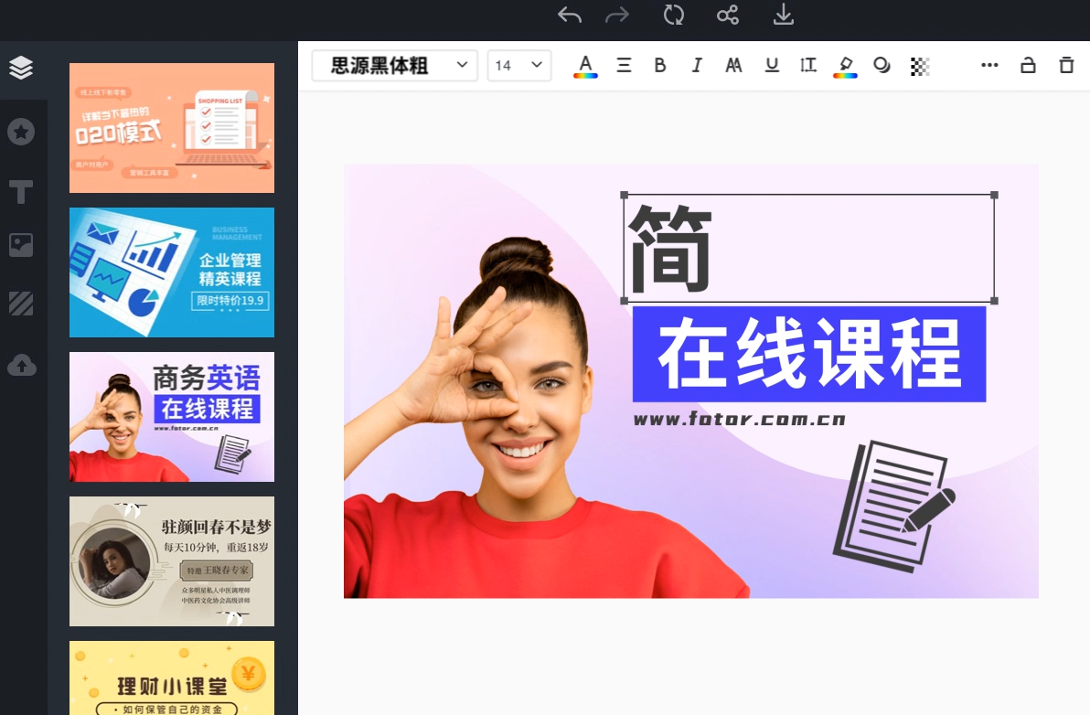
Task: Open the photo image sidebar icon
Action: click(21, 245)
